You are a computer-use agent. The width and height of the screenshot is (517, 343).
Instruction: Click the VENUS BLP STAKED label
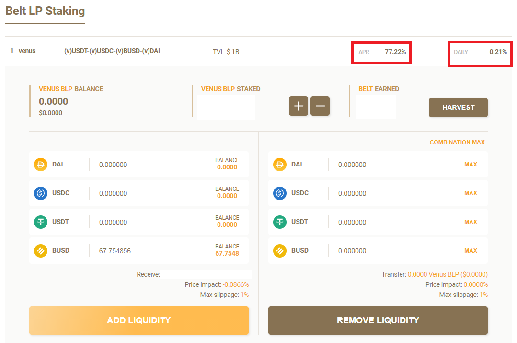pyautogui.click(x=230, y=89)
